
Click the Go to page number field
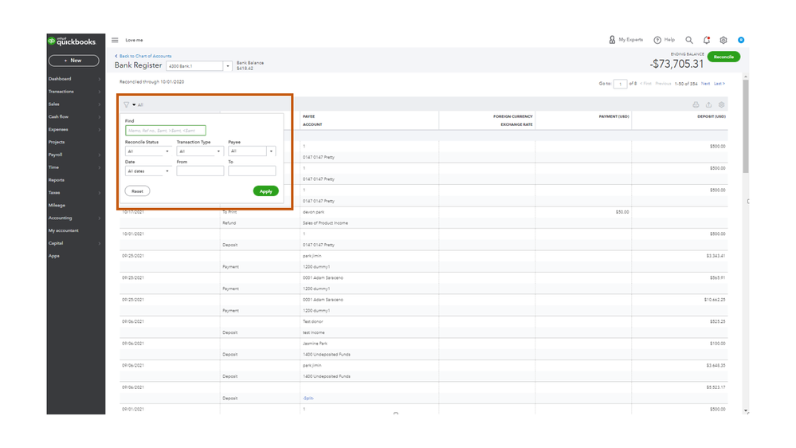pos(620,84)
